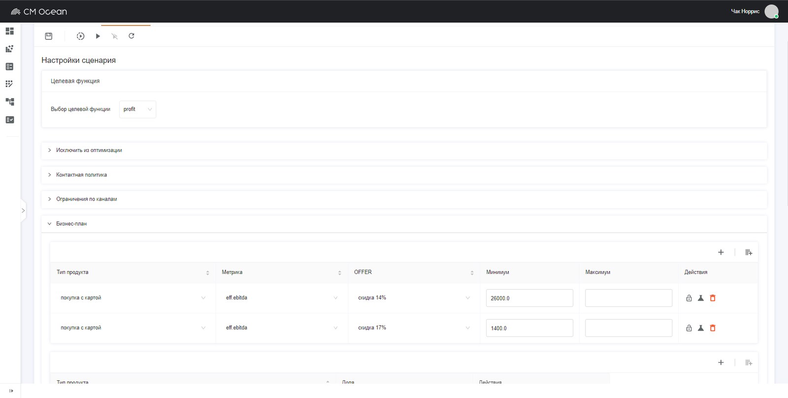
Task: Open the form list sidebar icon
Action: pos(9,66)
